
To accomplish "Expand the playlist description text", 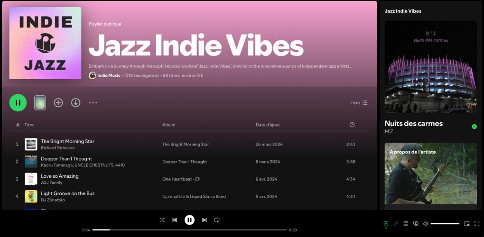I will point(221,66).
